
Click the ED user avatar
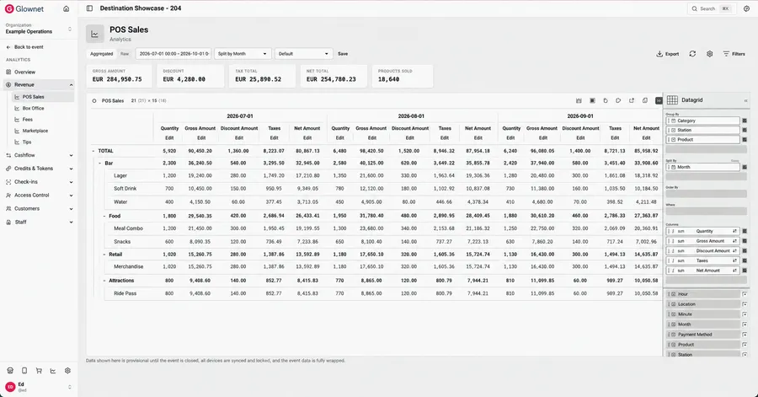pos(10,387)
